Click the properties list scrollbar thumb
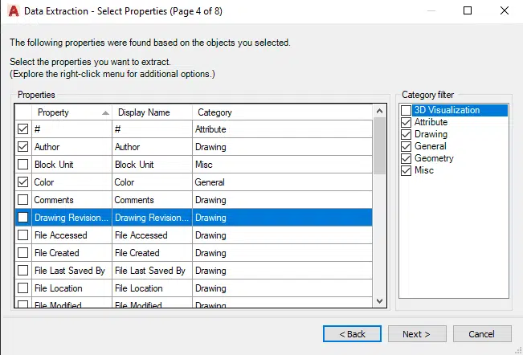523x355 pixels. pos(379,145)
